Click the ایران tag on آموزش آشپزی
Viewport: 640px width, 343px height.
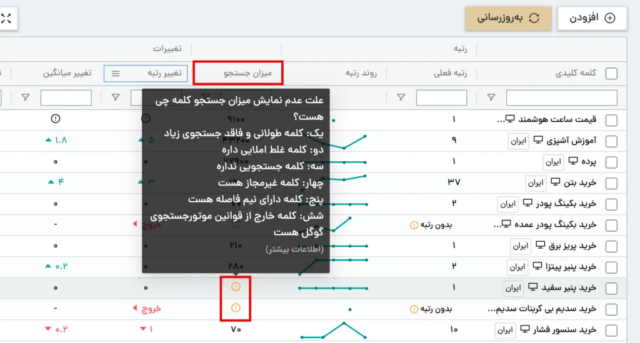[x=518, y=141]
